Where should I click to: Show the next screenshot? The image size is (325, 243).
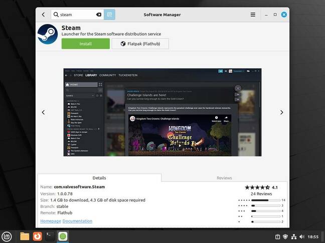[281, 112]
